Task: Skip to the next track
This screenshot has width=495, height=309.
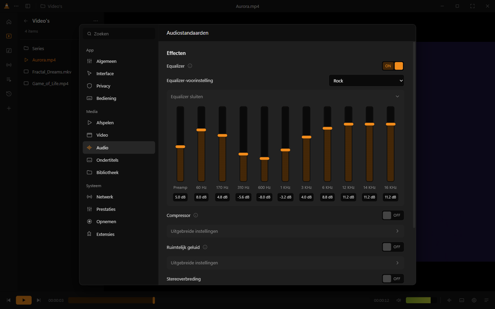Action: [x=38, y=300]
